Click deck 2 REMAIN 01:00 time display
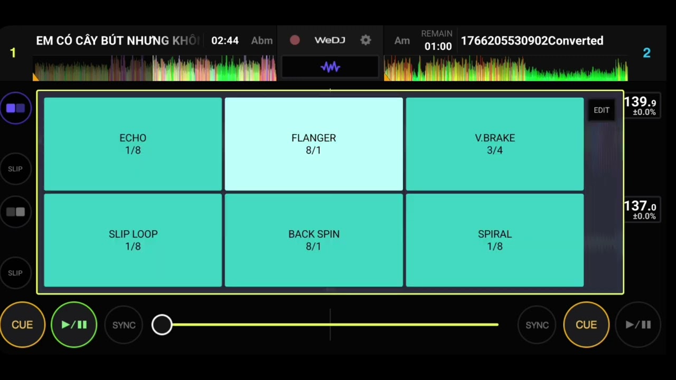 click(437, 41)
